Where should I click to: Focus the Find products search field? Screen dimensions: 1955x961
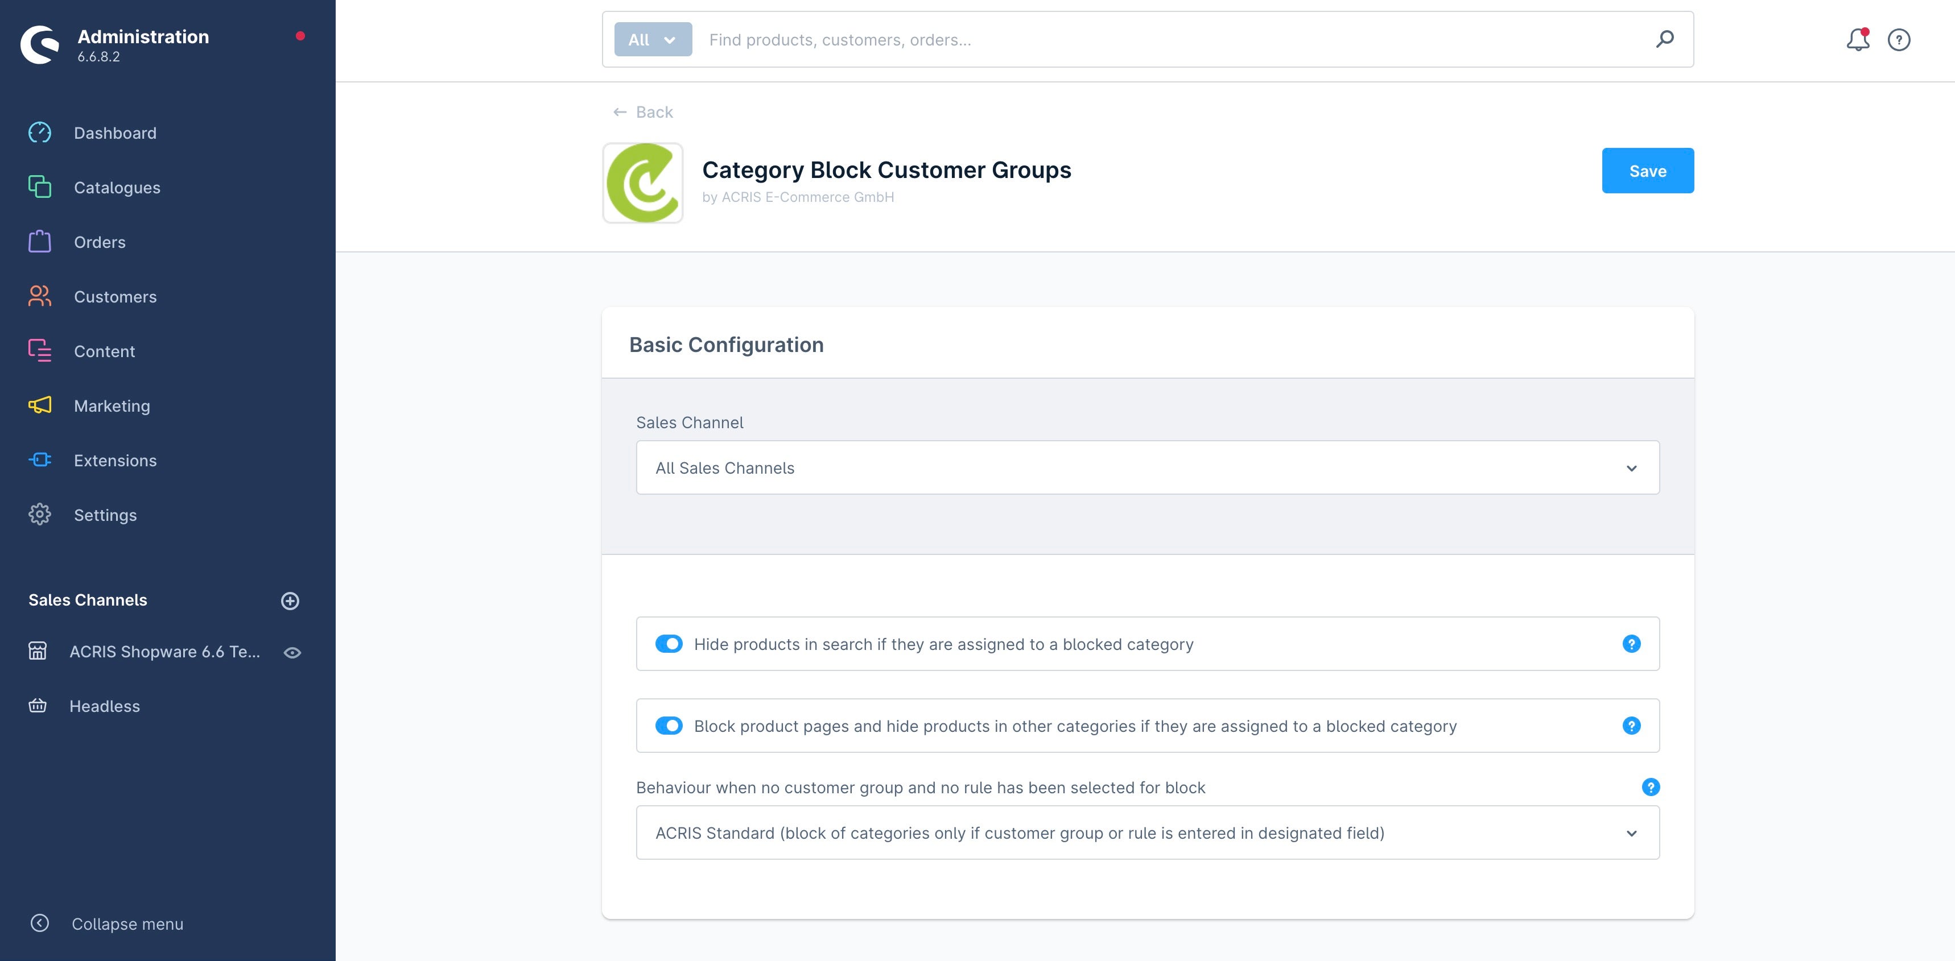point(1173,39)
